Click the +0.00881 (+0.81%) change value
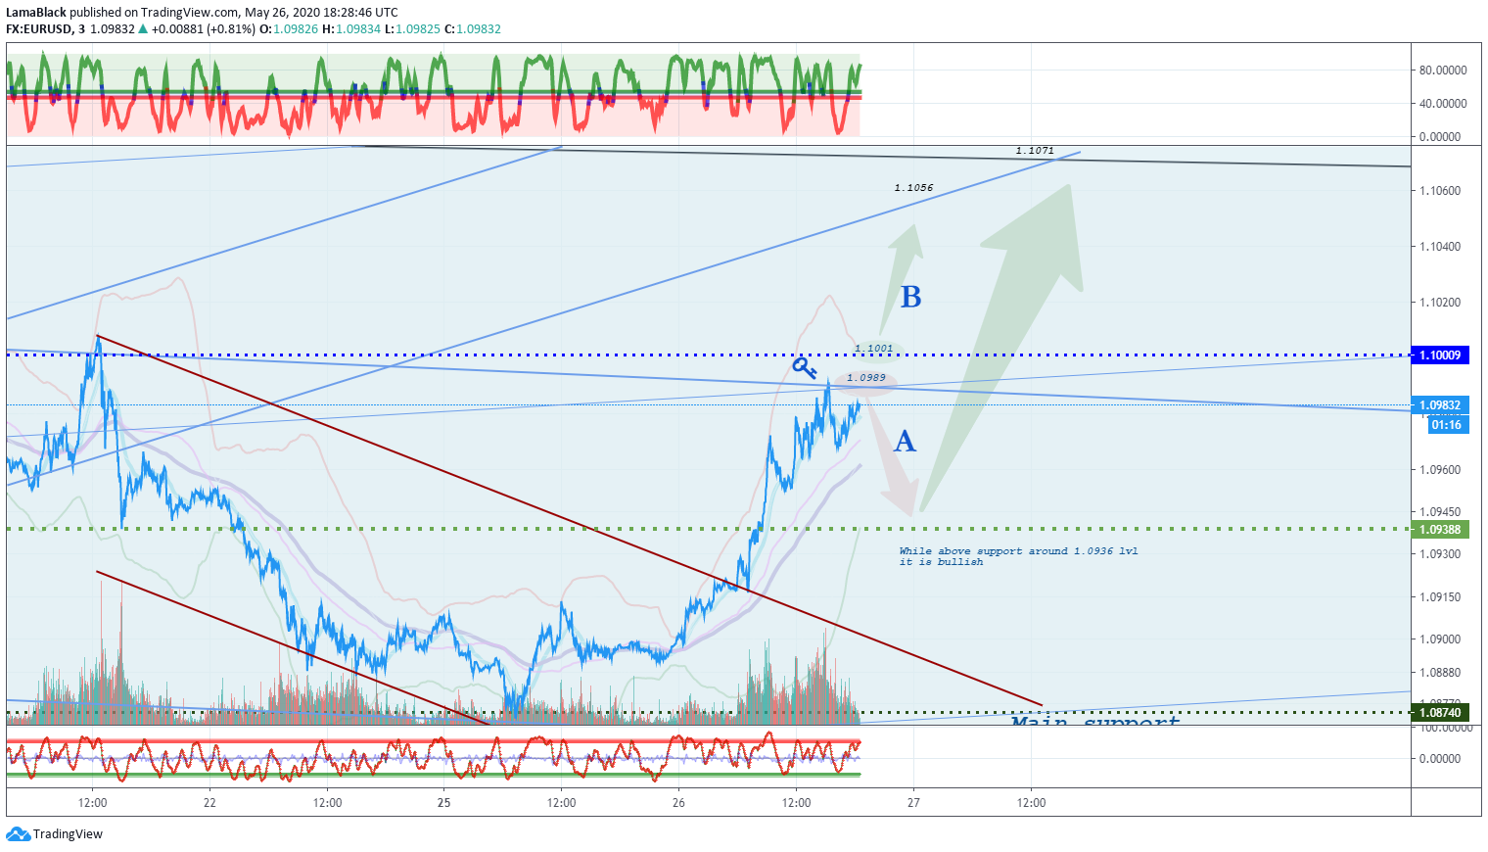Image resolution: width=1488 pixels, height=852 pixels. click(x=204, y=29)
